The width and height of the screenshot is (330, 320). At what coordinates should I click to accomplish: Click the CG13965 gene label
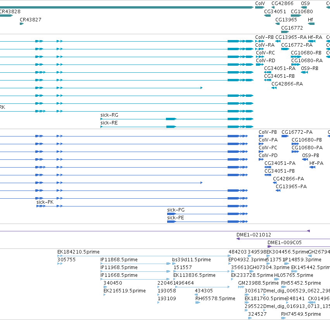[286, 20]
